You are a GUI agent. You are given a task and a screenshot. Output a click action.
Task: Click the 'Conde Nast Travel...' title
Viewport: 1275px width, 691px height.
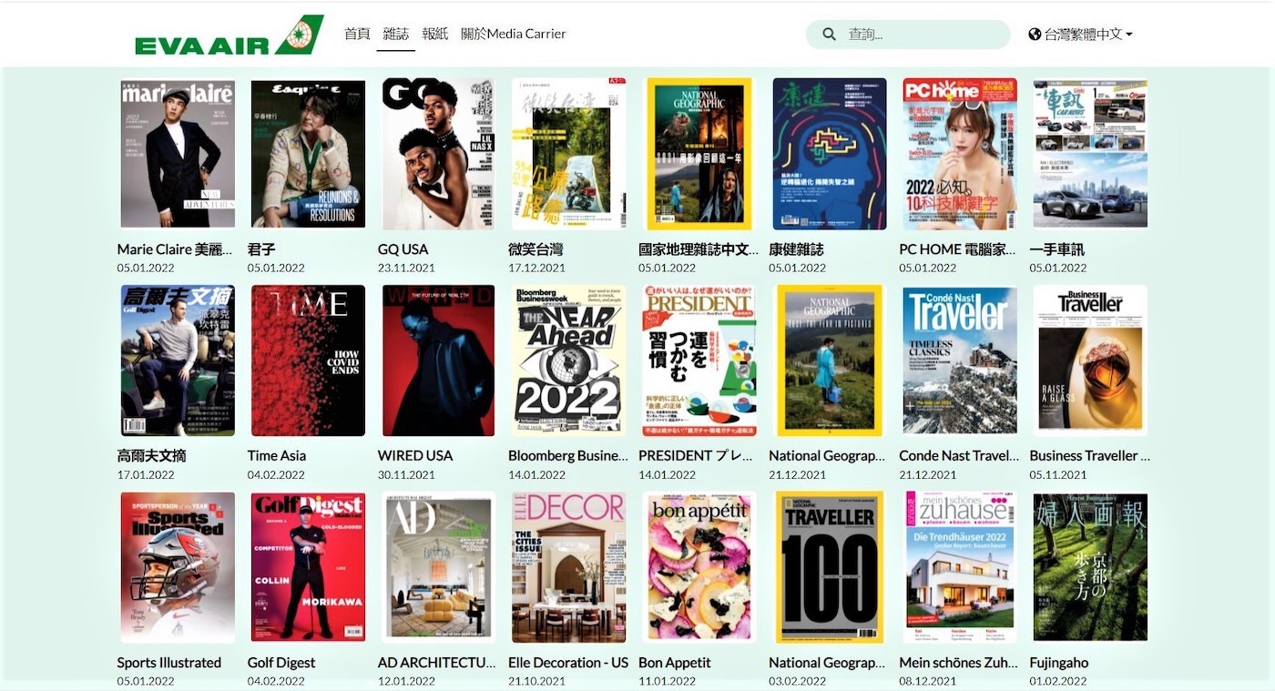(x=959, y=455)
